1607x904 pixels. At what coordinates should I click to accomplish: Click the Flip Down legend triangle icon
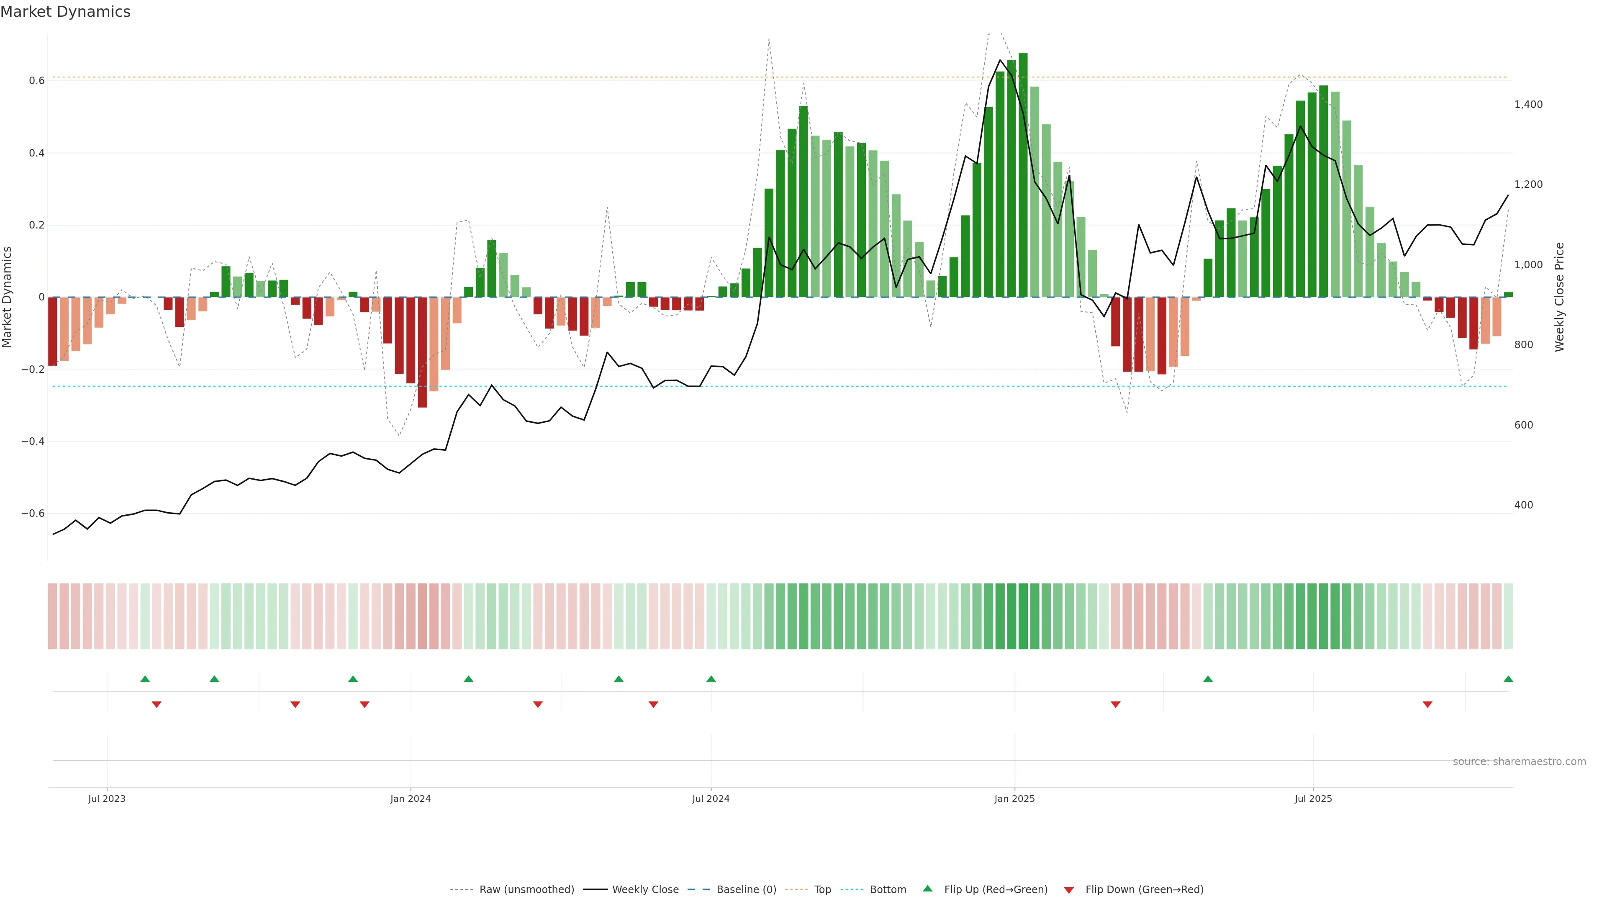click(1069, 890)
